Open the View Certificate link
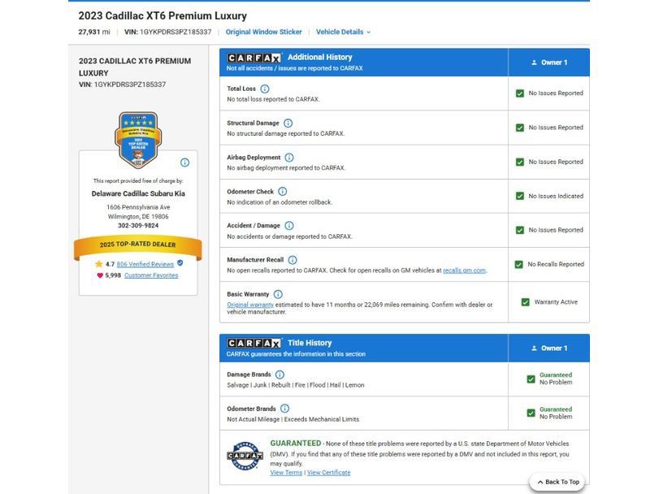The height and width of the screenshot is (494, 659). pyautogui.click(x=328, y=473)
